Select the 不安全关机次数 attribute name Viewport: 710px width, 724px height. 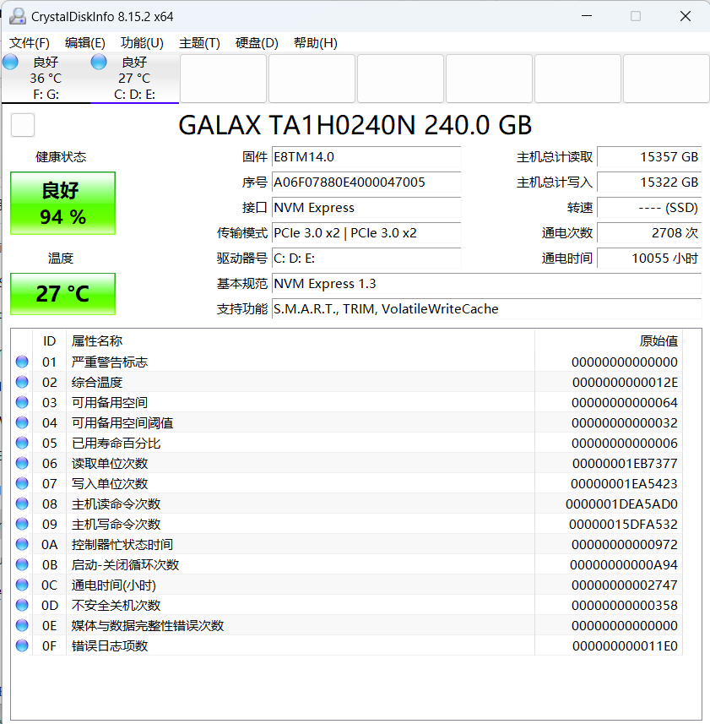pyautogui.click(x=116, y=606)
